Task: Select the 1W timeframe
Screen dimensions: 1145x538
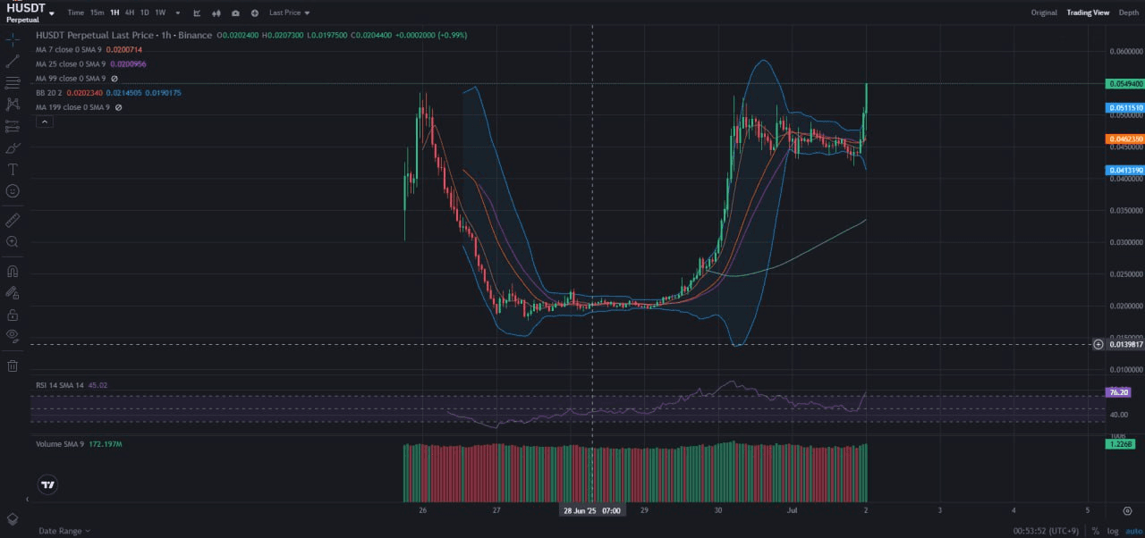Action: (160, 13)
